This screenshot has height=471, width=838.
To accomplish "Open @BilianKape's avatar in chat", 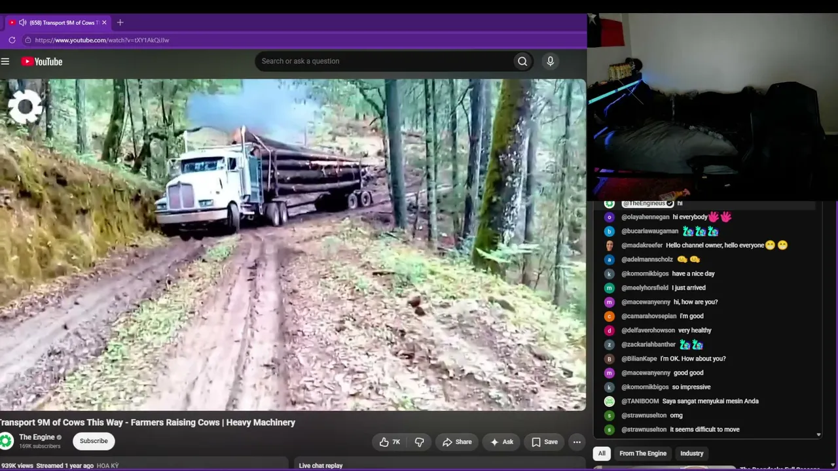I will pyautogui.click(x=610, y=358).
